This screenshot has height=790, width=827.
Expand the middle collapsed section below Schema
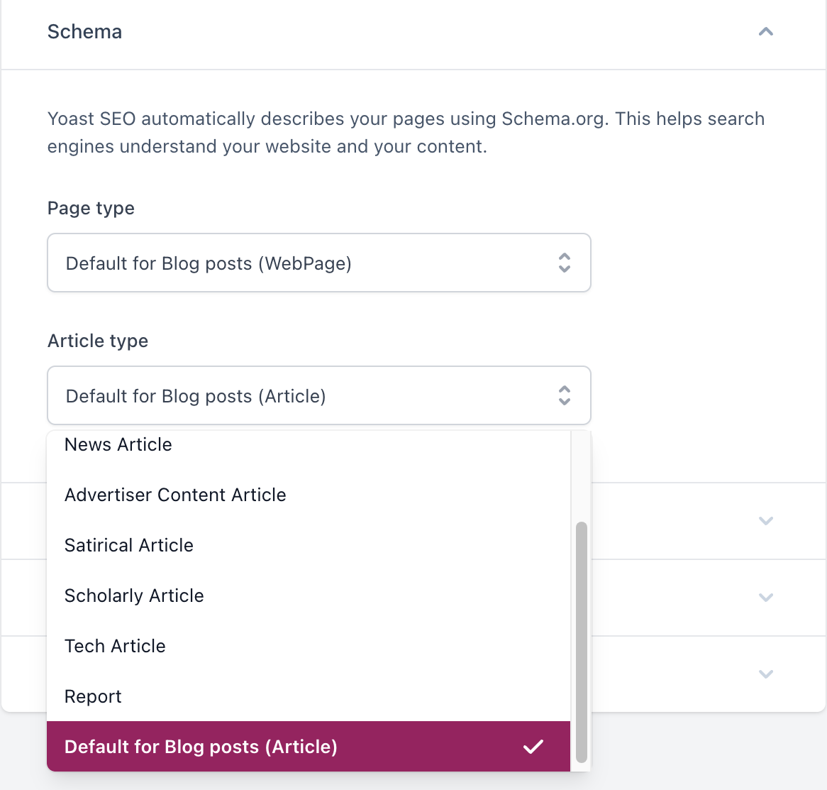(x=765, y=598)
